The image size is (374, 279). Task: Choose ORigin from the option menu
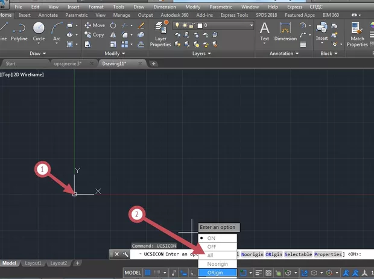tap(215, 272)
